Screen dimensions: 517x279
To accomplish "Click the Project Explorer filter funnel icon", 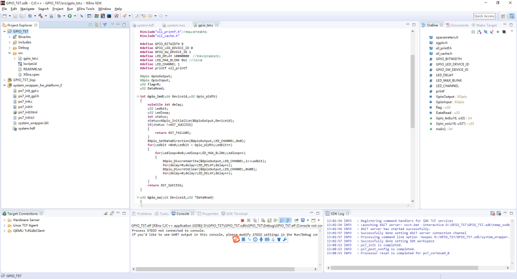I will coord(104,25).
